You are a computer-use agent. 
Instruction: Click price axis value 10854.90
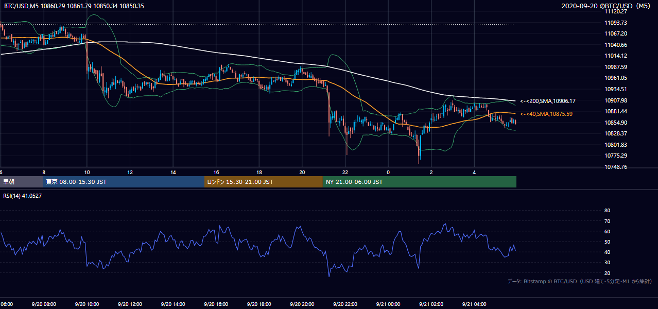click(616, 123)
